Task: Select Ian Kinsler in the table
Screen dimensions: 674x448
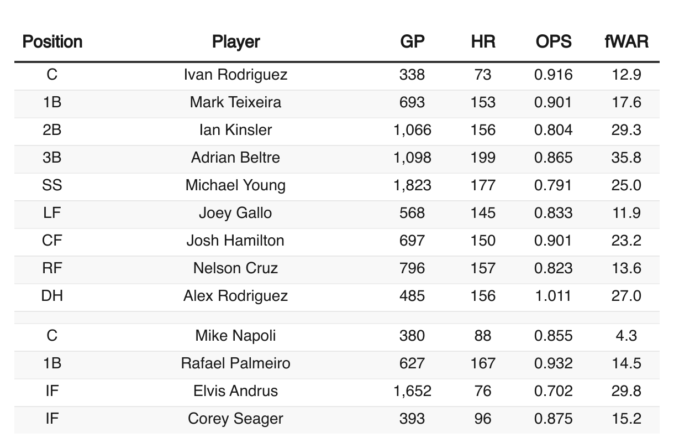Action: [x=235, y=130]
